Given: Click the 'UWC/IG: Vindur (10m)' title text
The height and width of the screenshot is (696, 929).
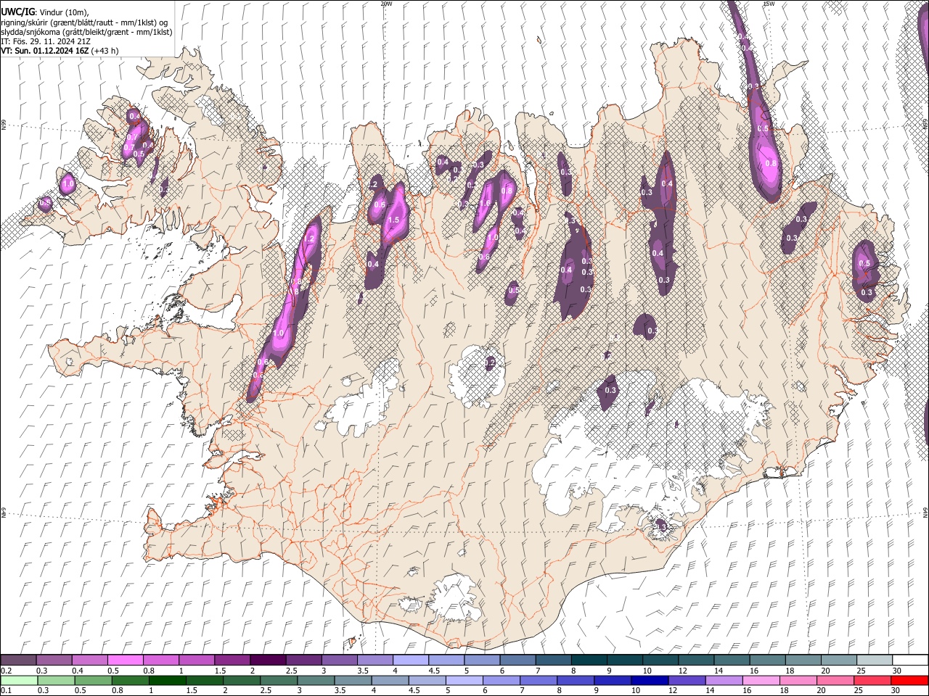Looking at the screenshot, I should click(45, 12).
